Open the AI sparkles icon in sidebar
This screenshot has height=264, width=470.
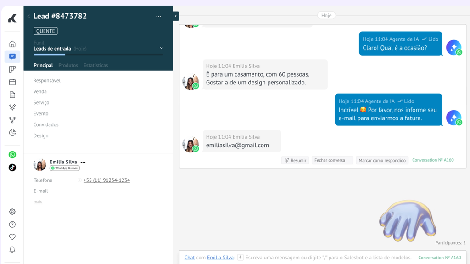coord(12,107)
